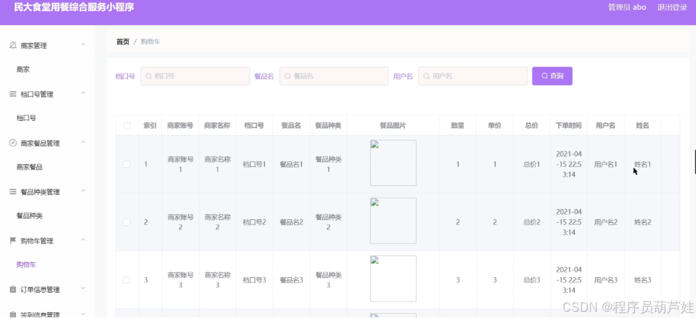Click the 用户名3 cell
The height and width of the screenshot is (318, 696).
tap(606, 280)
